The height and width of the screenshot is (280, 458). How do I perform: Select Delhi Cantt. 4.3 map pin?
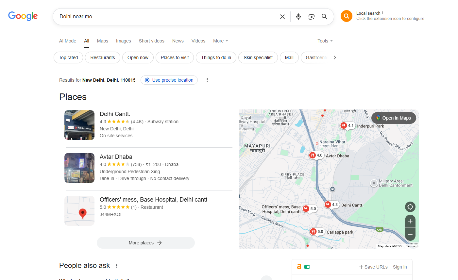click(331, 205)
